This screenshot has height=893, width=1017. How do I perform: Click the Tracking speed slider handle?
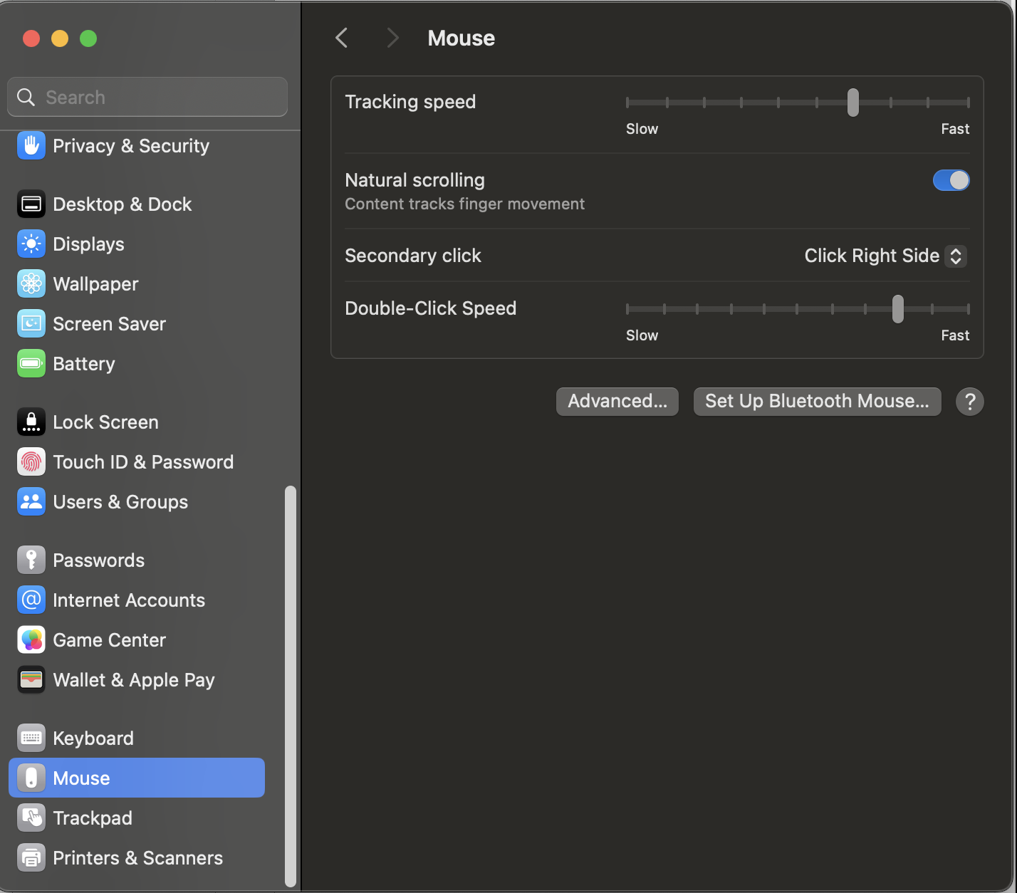[x=852, y=103]
